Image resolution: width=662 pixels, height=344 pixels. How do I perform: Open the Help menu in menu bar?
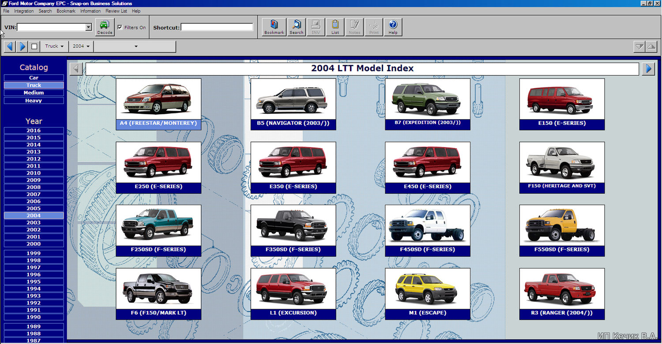click(x=136, y=11)
